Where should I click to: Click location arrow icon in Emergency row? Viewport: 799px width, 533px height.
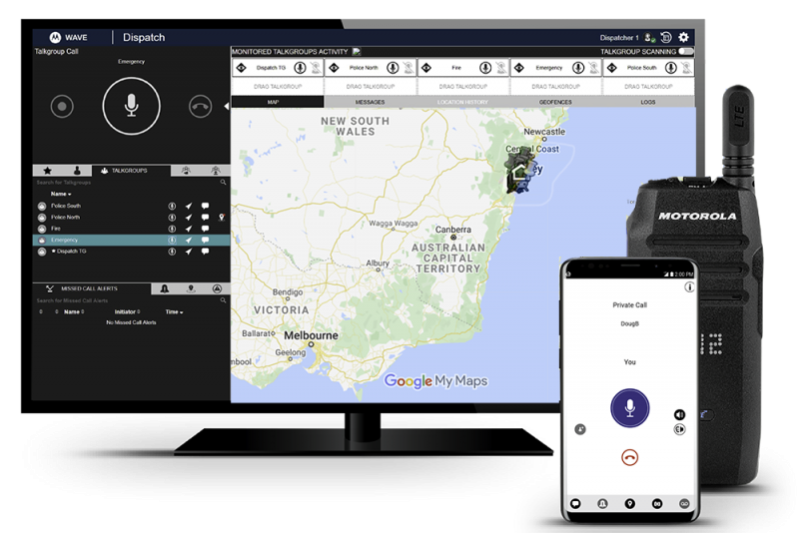(189, 240)
